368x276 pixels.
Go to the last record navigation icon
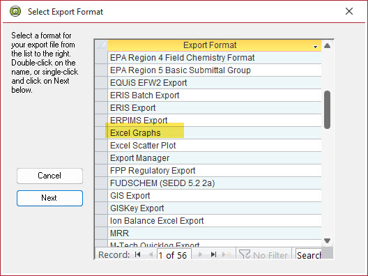[x=213, y=254]
